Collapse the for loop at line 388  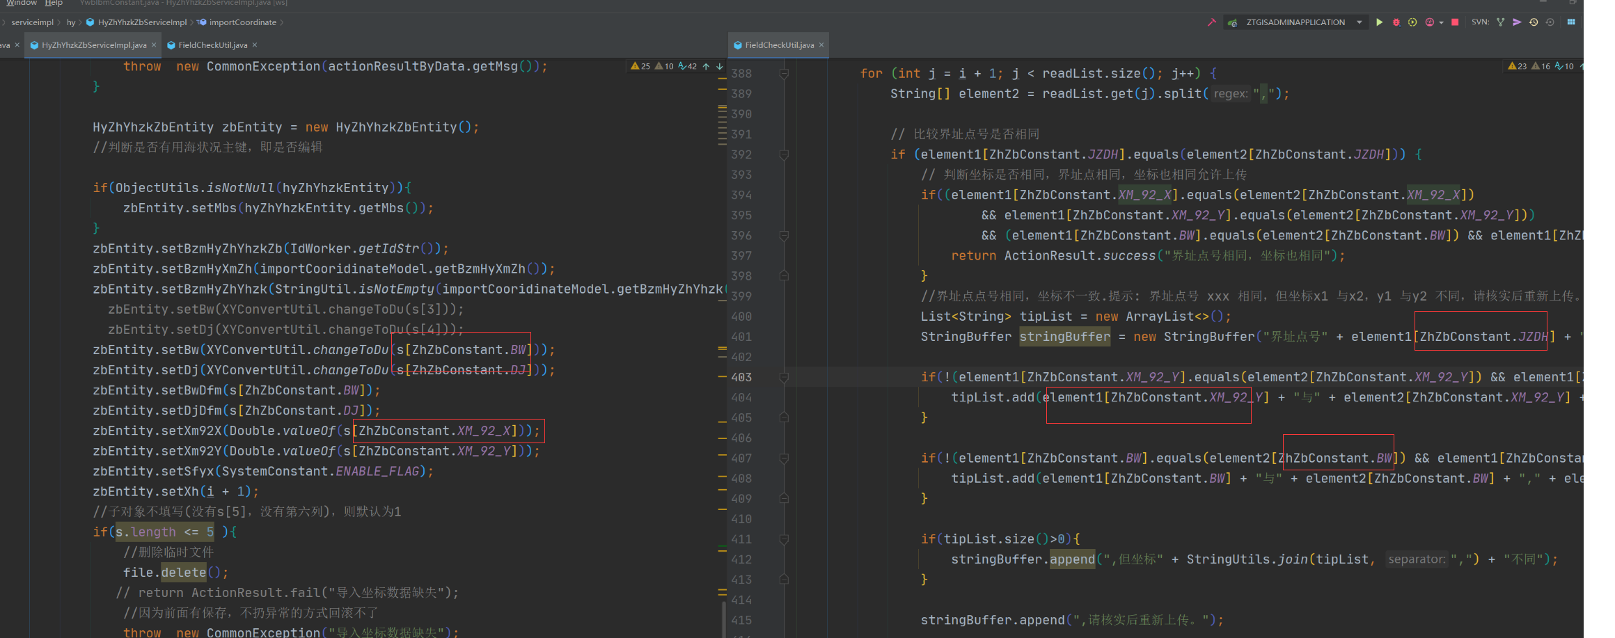point(784,73)
